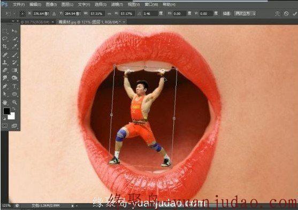
Task: Select the Rectangular Marquee tool
Action: tap(5, 30)
